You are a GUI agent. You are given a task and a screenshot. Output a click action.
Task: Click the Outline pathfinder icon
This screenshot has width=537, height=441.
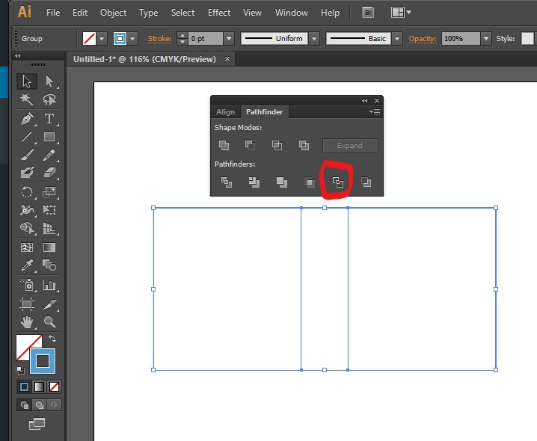click(337, 182)
